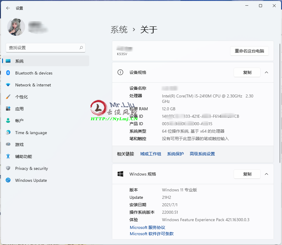The image size is (282, 245).
Task: Copy device specs with 设备规格 复制 button
Action: click(x=247, y=72)
